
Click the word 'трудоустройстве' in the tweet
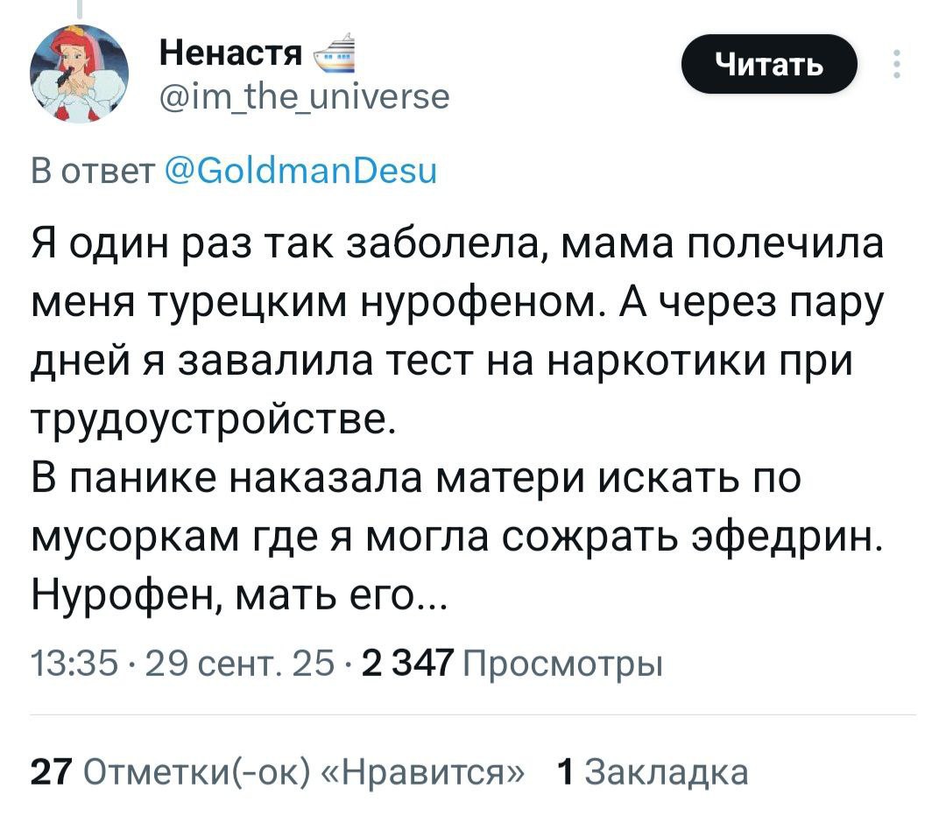[x=215, y=426]
